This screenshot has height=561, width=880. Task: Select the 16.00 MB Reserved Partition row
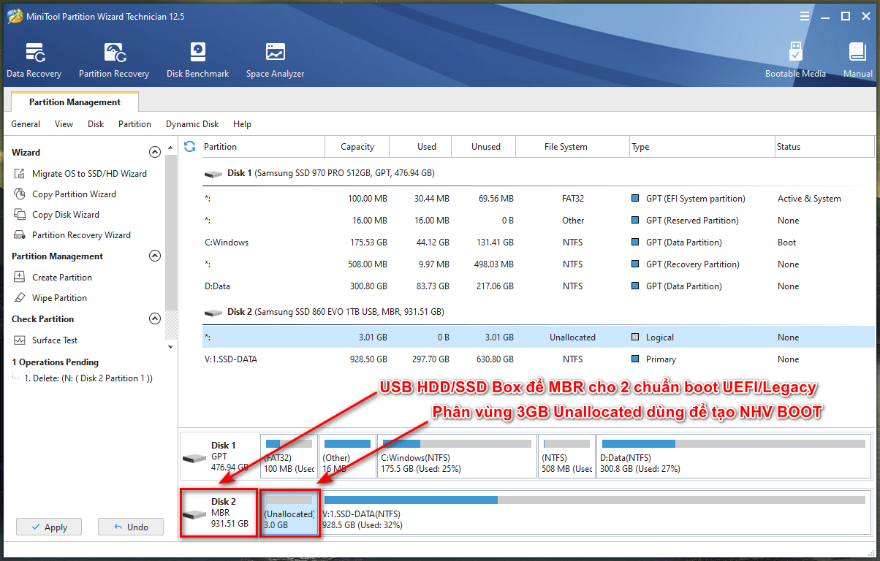point(538,221)
